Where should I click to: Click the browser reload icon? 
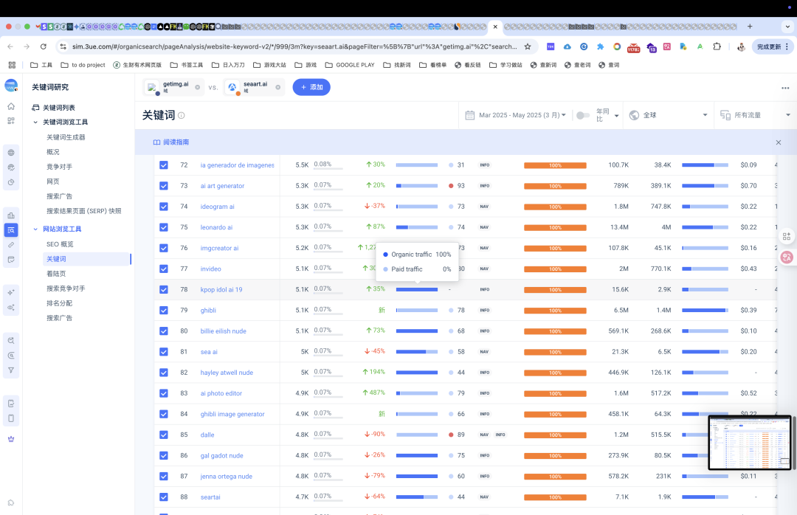tap(44, 46)
